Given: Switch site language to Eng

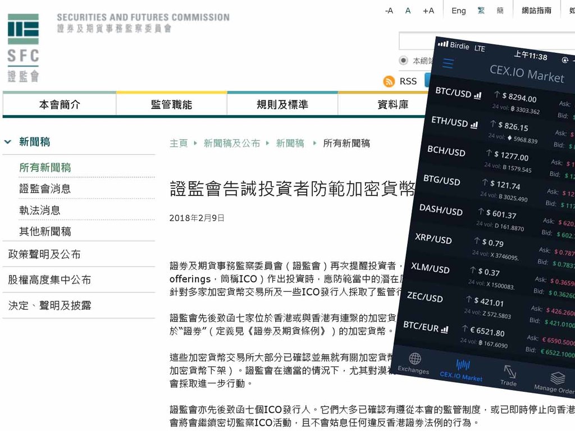Looking at the screenshot, I should [459, 11].
